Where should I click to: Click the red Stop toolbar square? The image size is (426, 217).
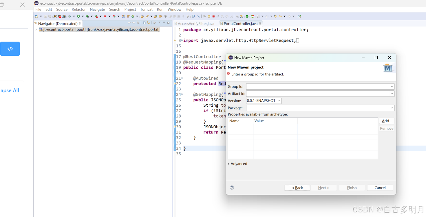pyautogui.click(x=105, y=16)
